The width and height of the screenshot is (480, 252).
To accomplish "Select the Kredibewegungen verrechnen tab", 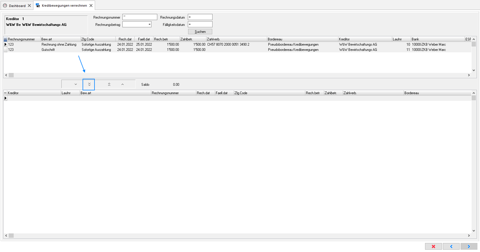I will point(64,6).
